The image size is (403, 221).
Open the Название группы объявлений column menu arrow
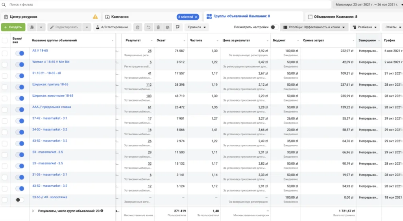point(112,41)
